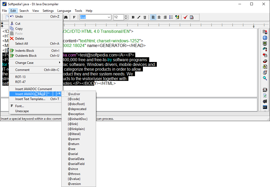The image size is (270, 187).
Task: Choose Insert JAVADOC Comment
Action: pos(36,89)
